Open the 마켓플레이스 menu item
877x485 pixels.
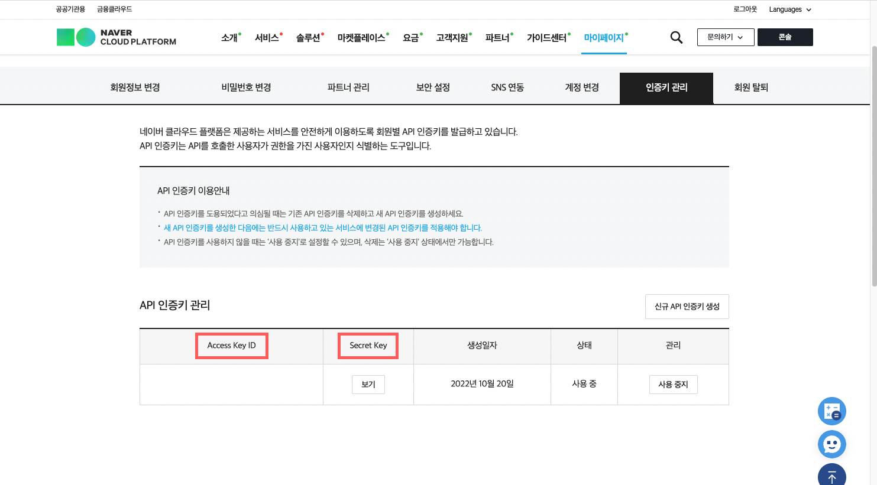click(361, 38)
